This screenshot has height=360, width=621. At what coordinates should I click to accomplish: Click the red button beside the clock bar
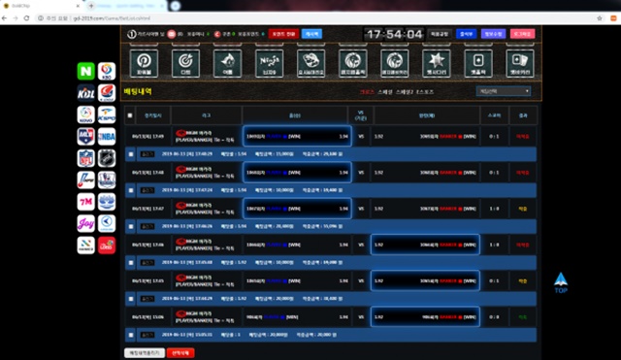pos(283,34)
